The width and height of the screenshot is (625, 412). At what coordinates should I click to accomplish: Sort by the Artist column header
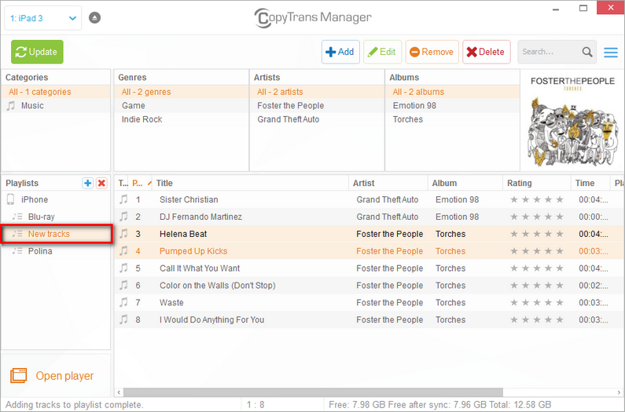[388, 183]
